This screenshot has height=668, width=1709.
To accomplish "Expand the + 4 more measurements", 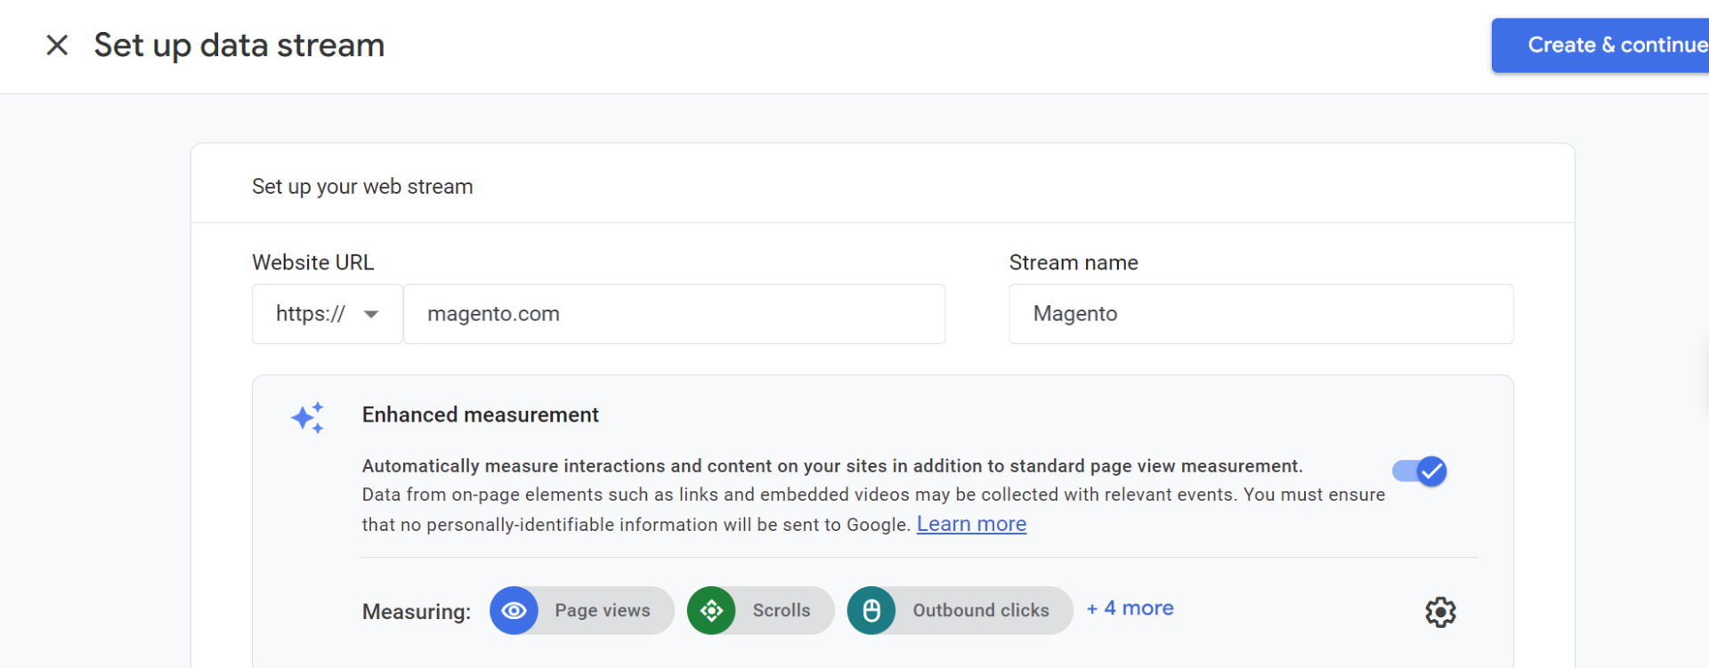I will coord(1130,608).
